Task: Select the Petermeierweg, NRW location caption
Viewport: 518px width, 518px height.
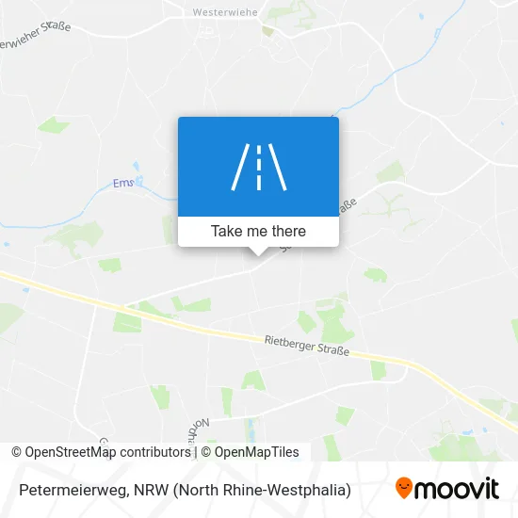Action: pos(185,490)
